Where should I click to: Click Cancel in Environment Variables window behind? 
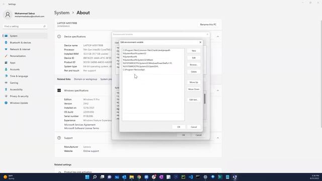[198, 135]
